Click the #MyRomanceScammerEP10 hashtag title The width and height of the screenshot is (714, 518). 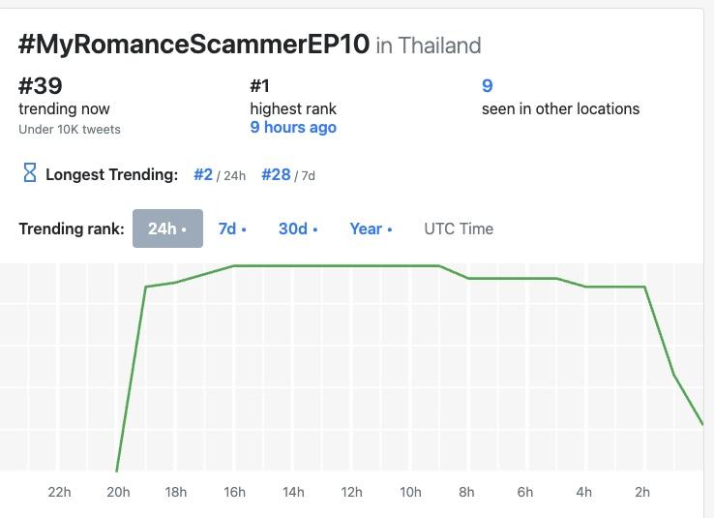[x=193, y=45]
